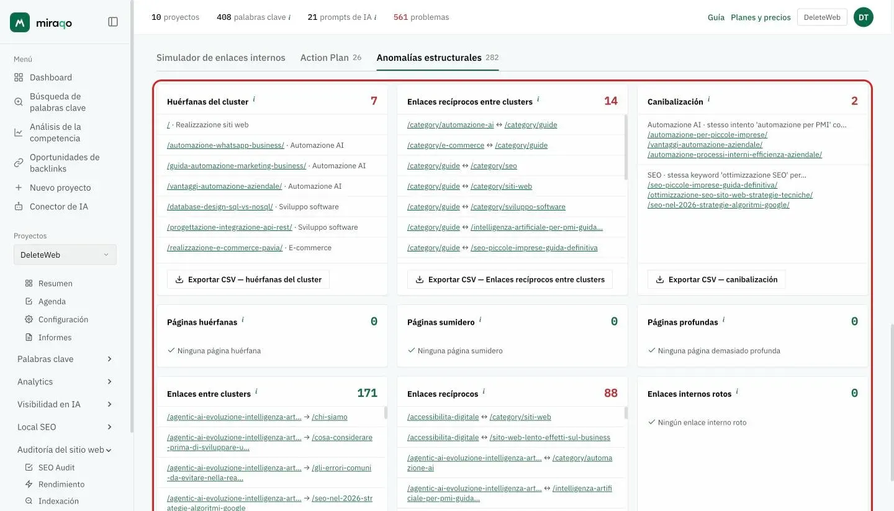
Task: Click the Búsqueda de palabras clave icon
Action: 19,102
